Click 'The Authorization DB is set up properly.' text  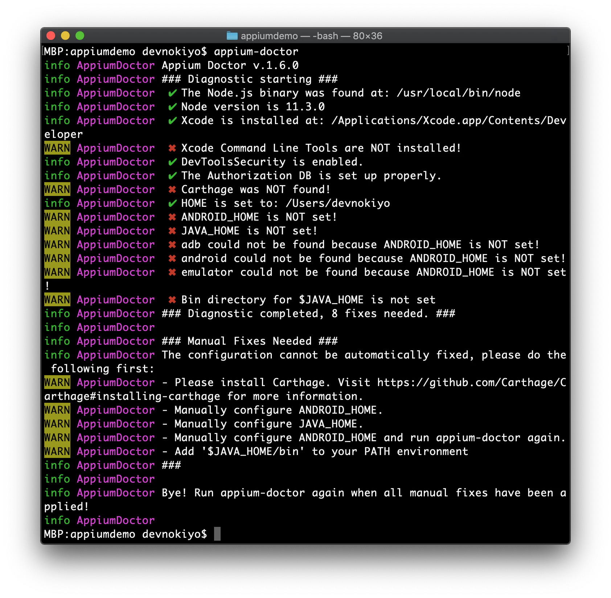(x=311, y=176)
